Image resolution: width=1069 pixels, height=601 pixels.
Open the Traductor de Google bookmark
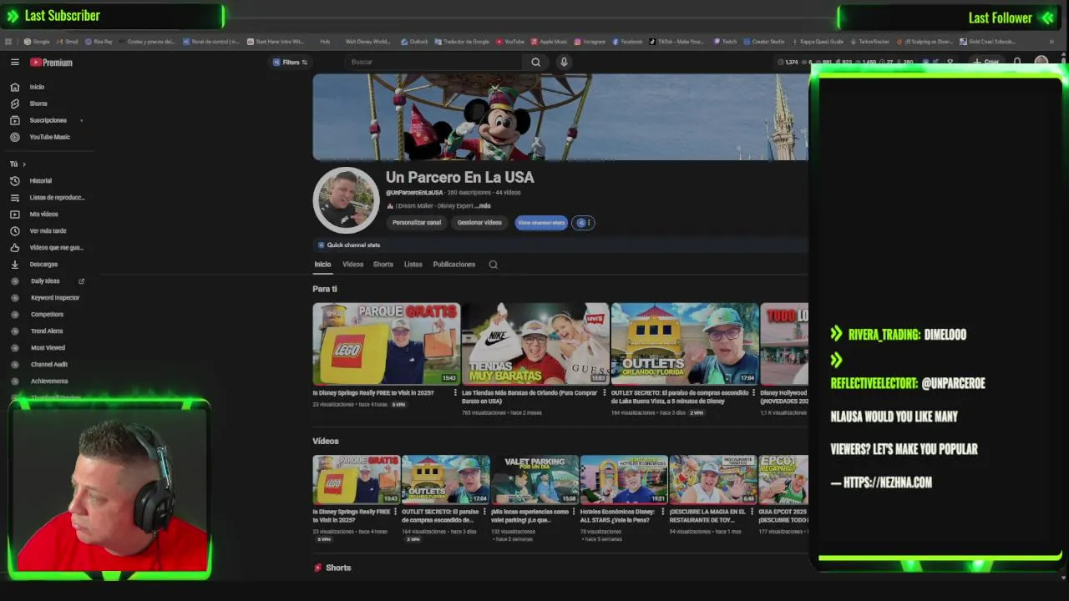pos(462,41)
